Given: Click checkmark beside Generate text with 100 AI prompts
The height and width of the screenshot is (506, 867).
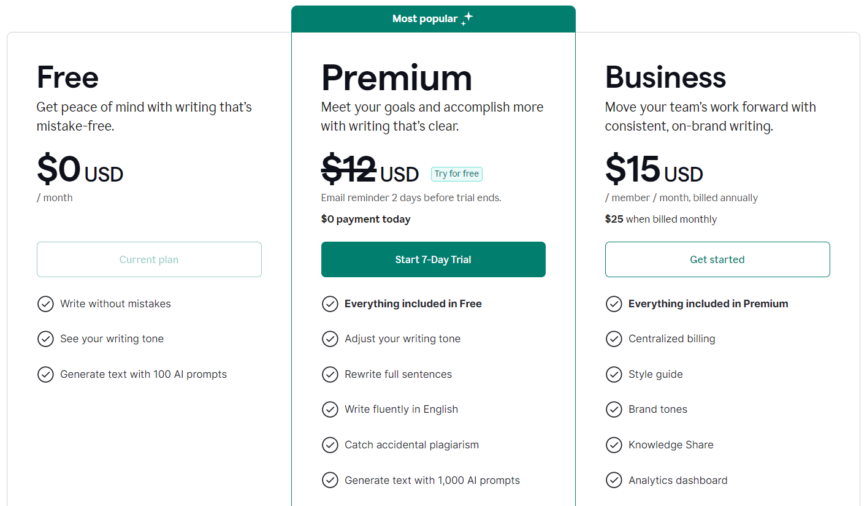Looking at the screenshot, I should pos(45,375).
